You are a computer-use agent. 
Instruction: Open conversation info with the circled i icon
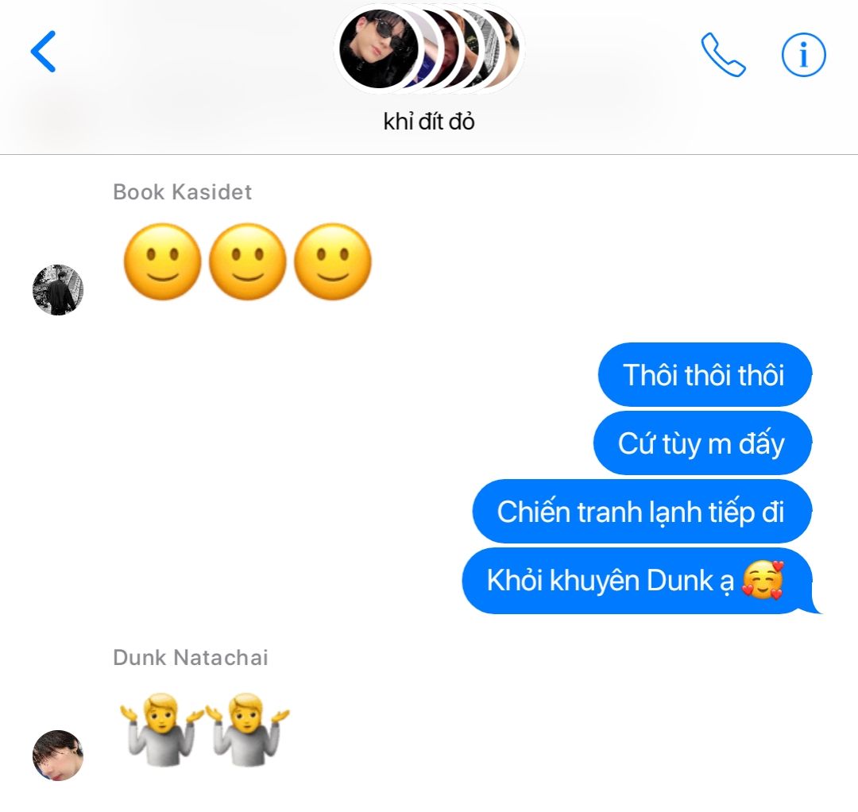point(803,55)
